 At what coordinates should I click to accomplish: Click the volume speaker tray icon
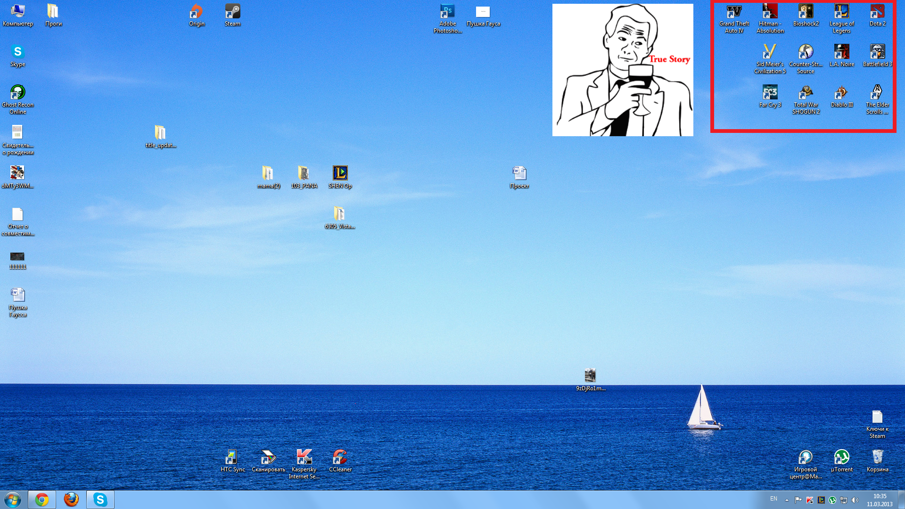point(855,500)
